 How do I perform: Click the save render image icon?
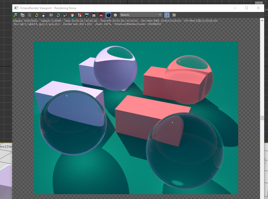point(15,15)
